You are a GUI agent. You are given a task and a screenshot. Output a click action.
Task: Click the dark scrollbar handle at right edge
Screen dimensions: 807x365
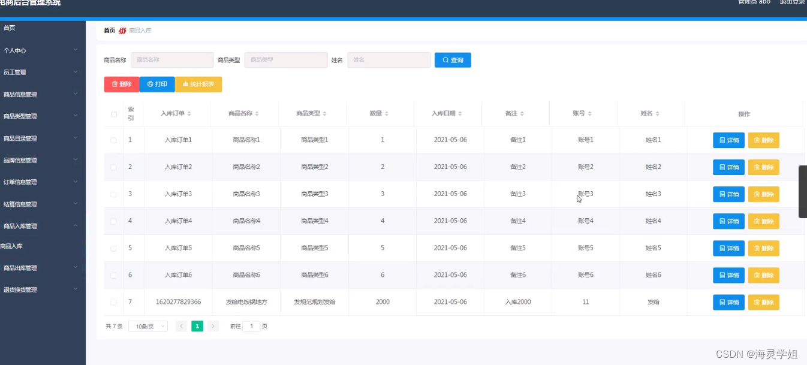coord(803,192)
